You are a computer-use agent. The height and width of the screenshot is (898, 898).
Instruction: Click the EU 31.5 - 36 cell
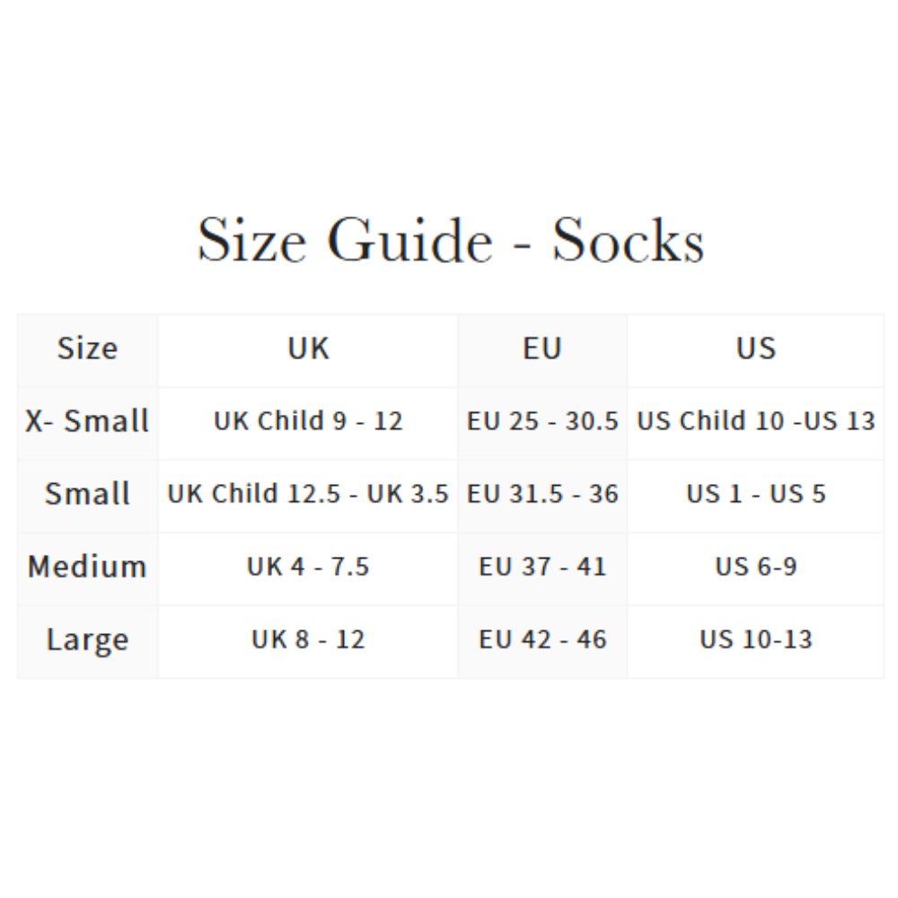tap(542, 494)
